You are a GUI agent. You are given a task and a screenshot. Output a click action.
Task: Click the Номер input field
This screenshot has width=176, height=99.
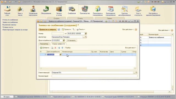click(57, 34)
